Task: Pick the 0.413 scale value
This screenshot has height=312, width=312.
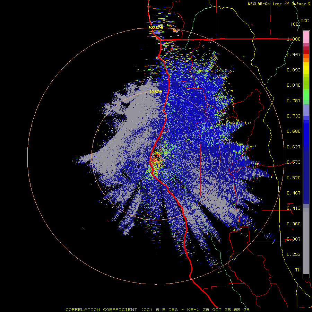Action: 294,208
